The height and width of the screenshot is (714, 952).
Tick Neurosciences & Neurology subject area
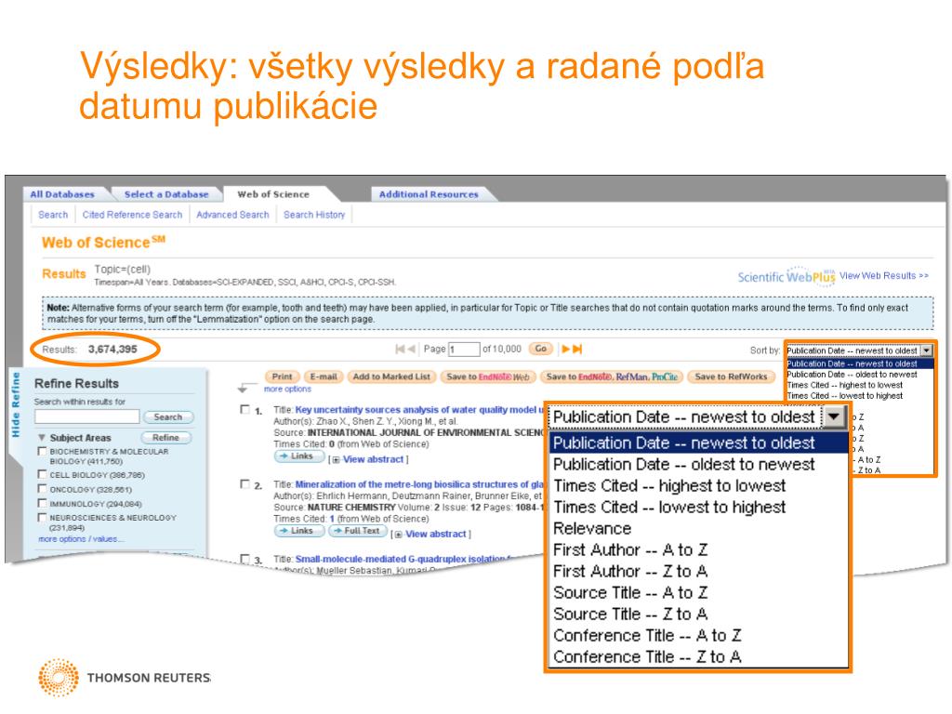[42, 517]
